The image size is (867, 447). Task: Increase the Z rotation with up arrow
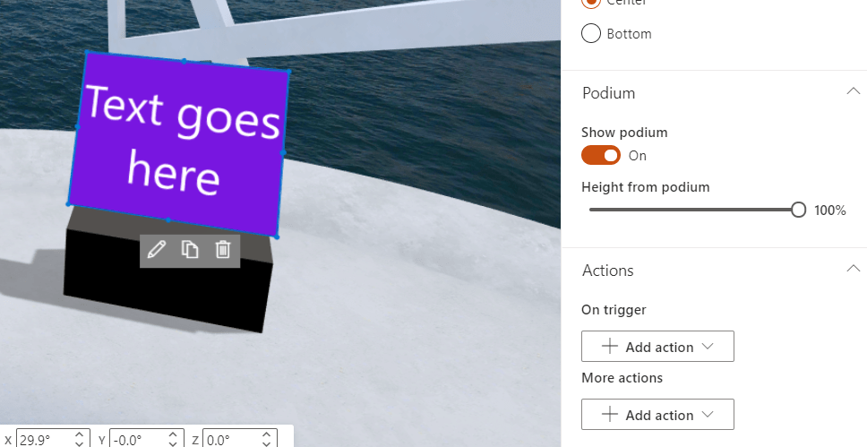click(x=266, y=435)
